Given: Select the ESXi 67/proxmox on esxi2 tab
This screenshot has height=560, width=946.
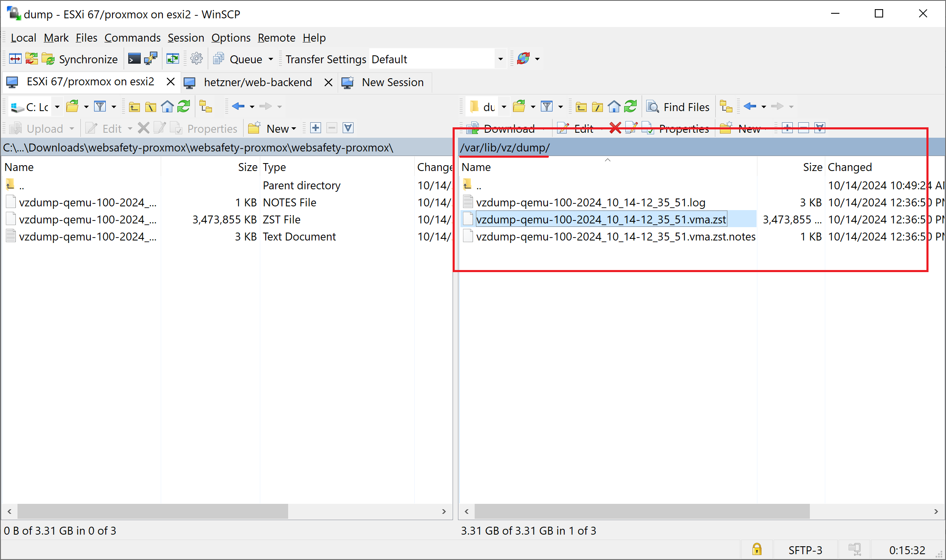Looking at the screenshot, I should click(90, 82).
